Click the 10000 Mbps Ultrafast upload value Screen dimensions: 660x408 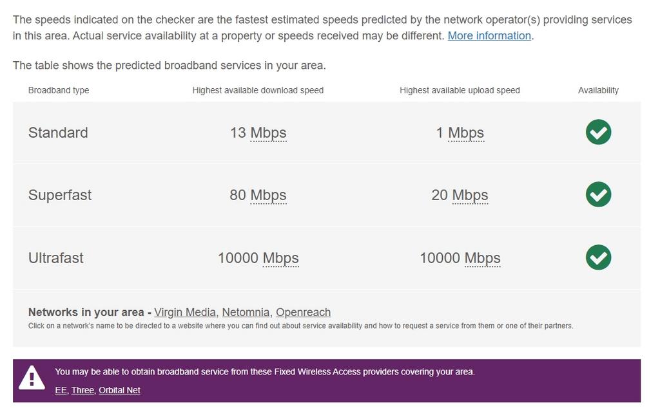(460, 257)
